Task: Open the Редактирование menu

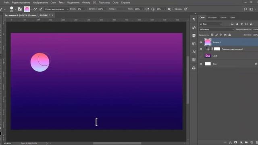Action: tap(21, 3)
